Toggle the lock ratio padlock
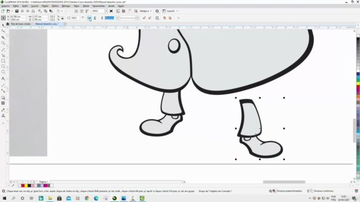Viewport: 360px width, 202px height. (x=62, y=18)
